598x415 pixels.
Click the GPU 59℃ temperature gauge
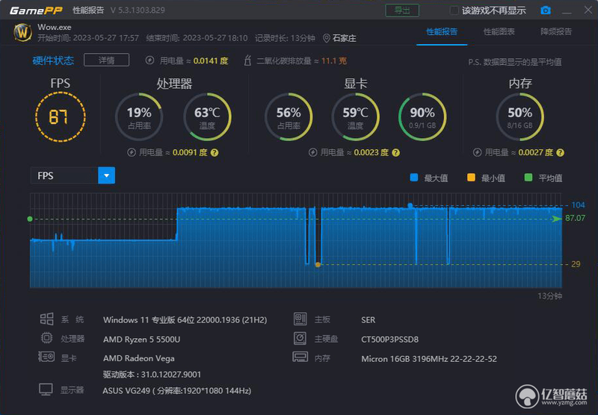point(356,117)
